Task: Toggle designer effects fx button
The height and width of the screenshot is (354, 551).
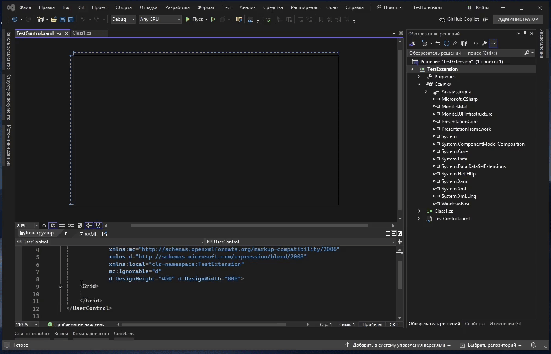Action: point(53,226)
